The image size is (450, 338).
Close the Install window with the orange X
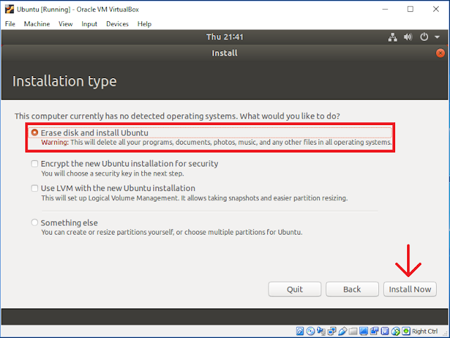440,53
